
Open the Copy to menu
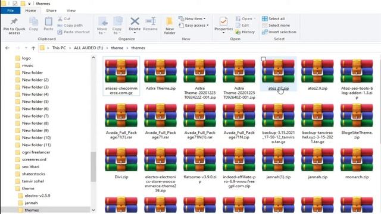117,26
